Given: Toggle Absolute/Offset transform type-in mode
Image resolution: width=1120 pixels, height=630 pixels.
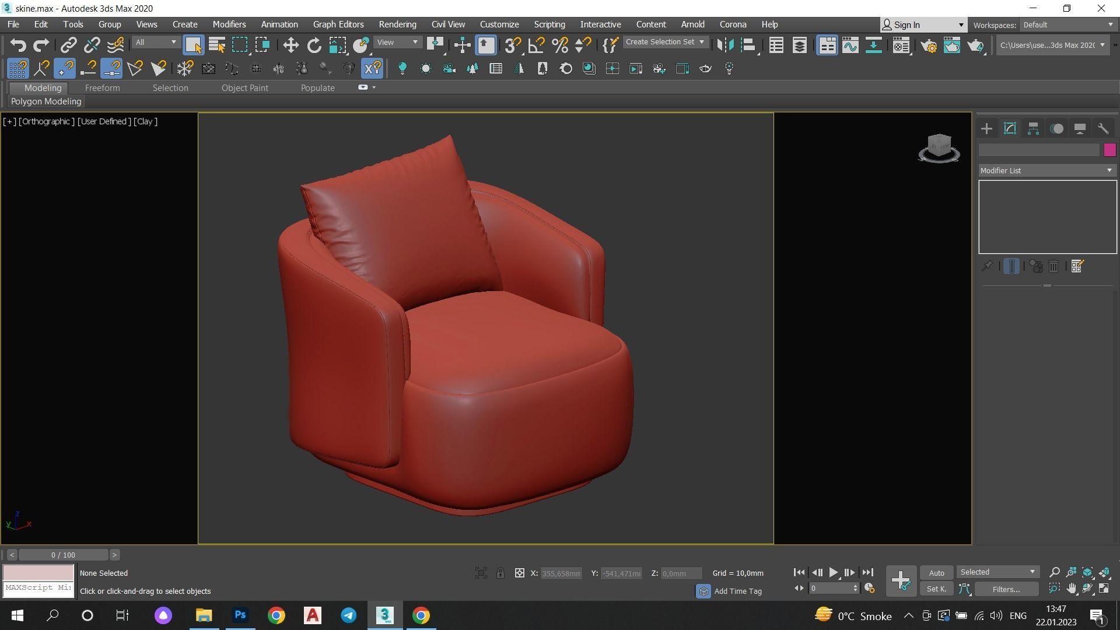Looking at the screenshot, I should (519, 573).
